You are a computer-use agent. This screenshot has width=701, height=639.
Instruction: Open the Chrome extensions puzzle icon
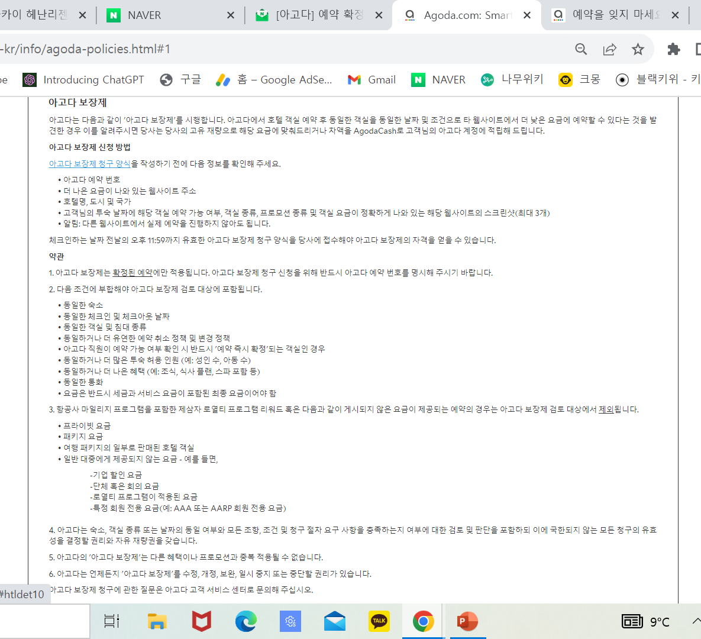[x=673, y=49]
